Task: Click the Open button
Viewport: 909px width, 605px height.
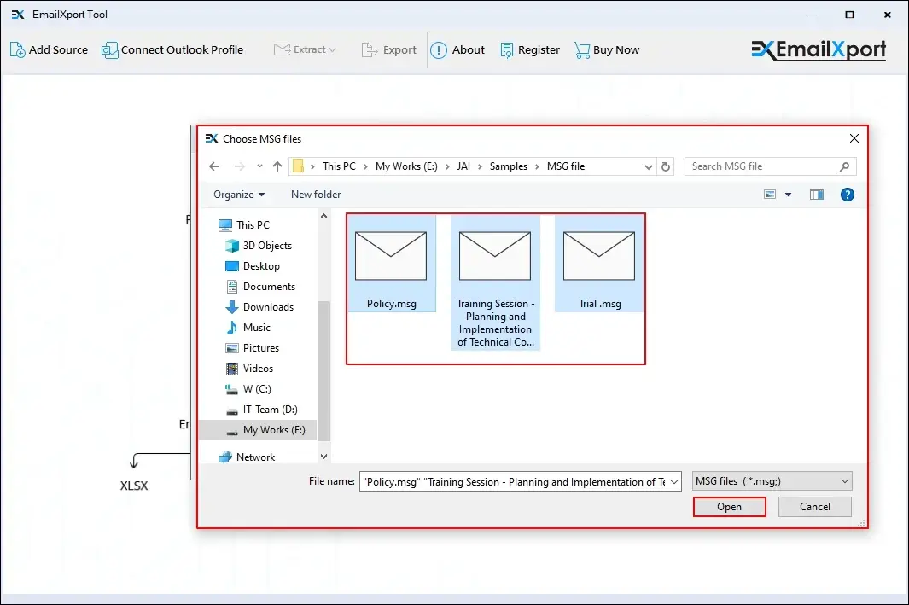Action: coord(729,507)
